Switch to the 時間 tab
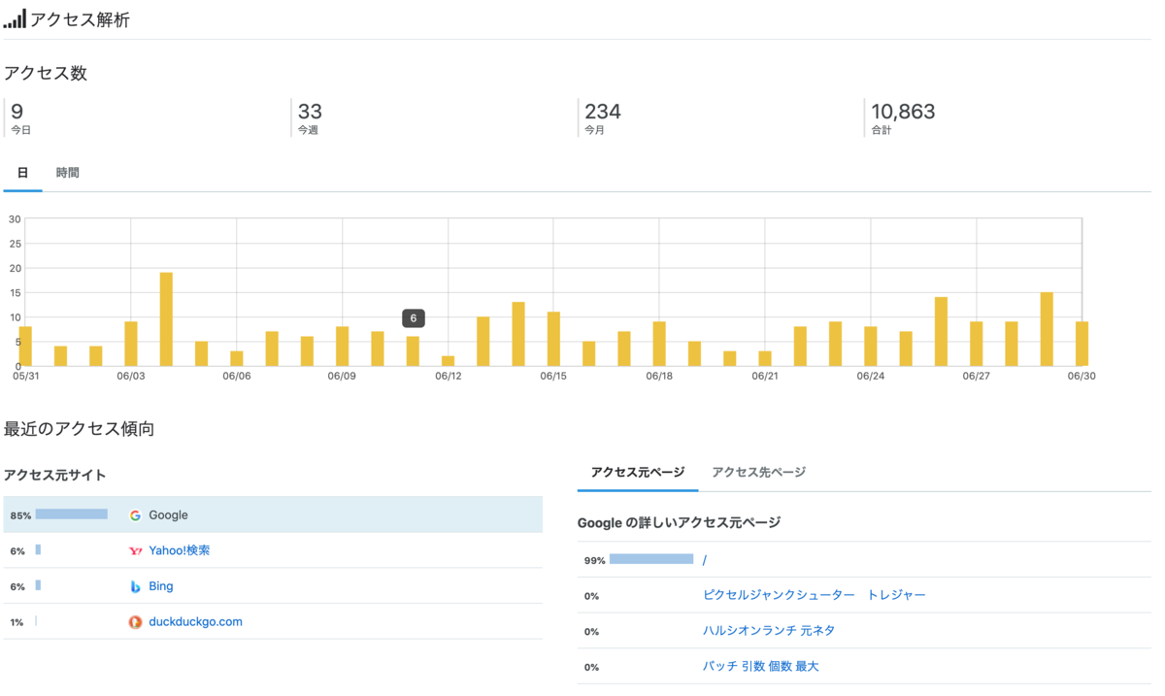The height and width of the screenshot is (696, 1165). click(x=68, y=173)
